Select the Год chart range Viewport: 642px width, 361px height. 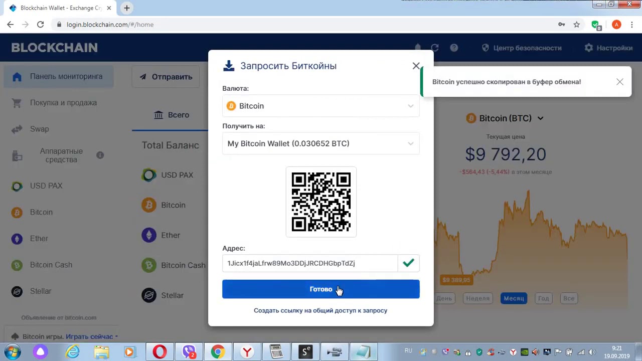tap(544, 298)
